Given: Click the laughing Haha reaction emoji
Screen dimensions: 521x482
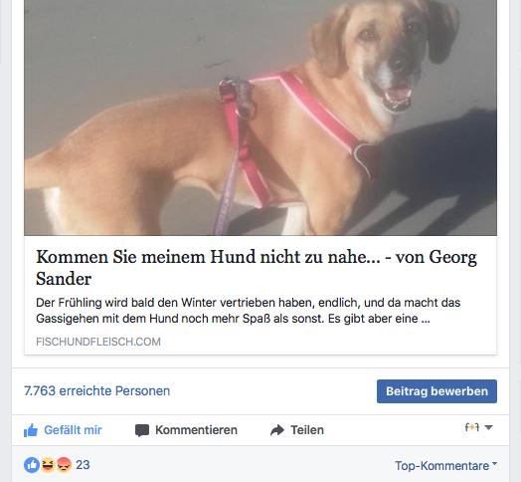Looking at the screenshot, I should click(48, 465).
